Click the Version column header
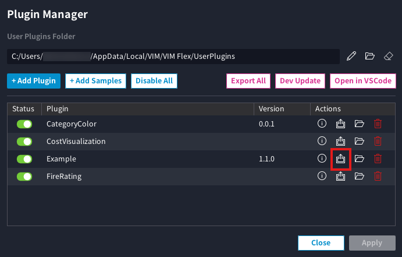 click(x=271, y=109)
